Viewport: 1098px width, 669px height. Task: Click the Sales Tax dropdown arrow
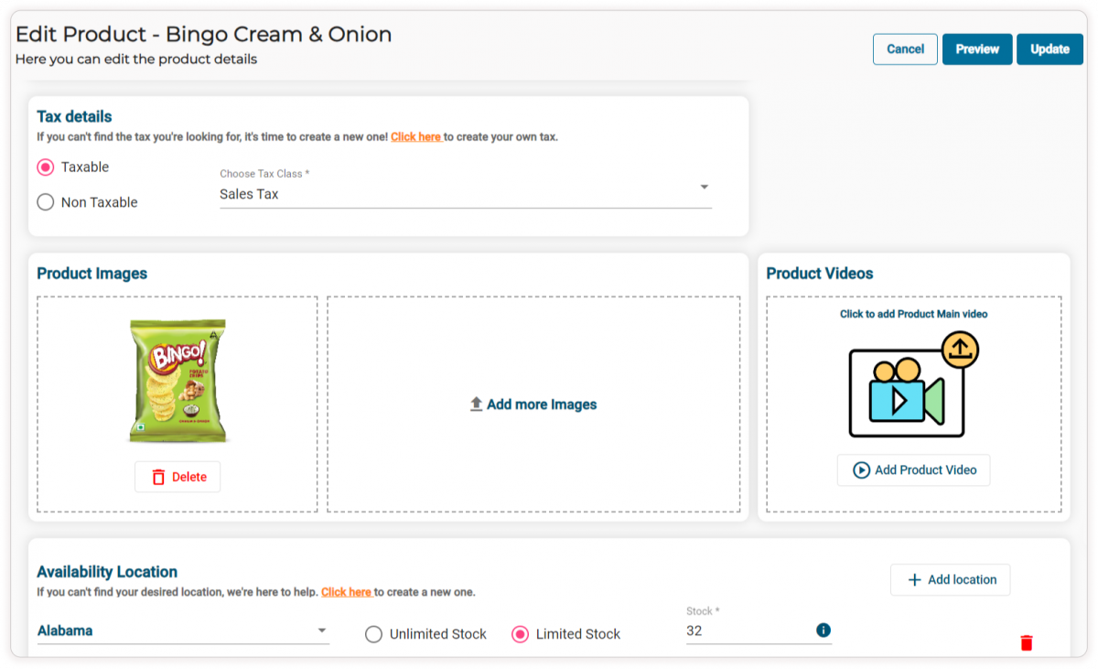[704, 187]
